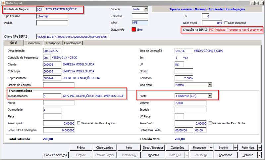
Task: Click the Financeiro button at bottom
Action: click(x=200, y=148)
